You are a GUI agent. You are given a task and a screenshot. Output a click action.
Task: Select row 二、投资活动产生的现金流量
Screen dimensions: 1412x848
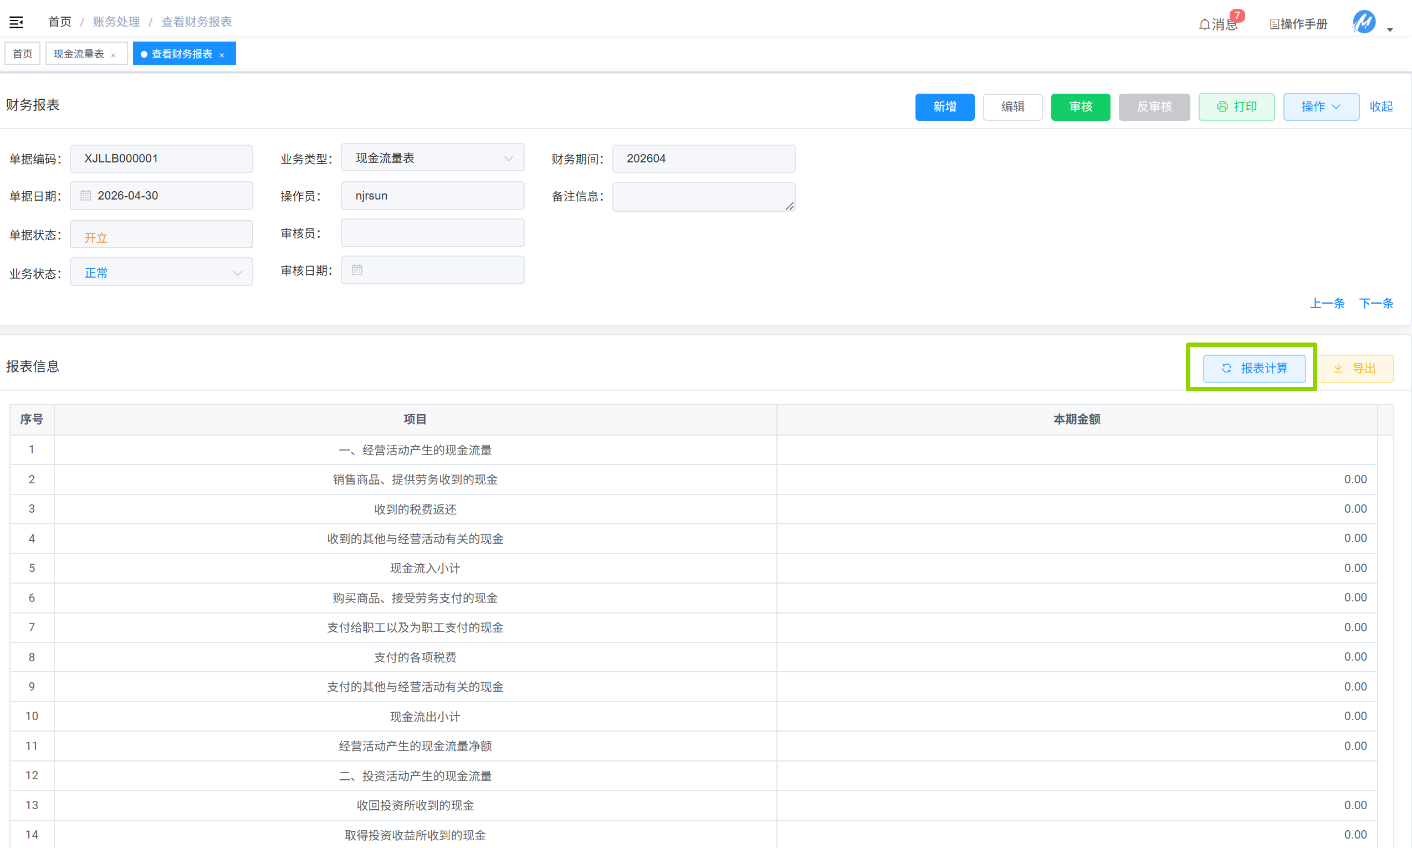click(x=693, y=776)
